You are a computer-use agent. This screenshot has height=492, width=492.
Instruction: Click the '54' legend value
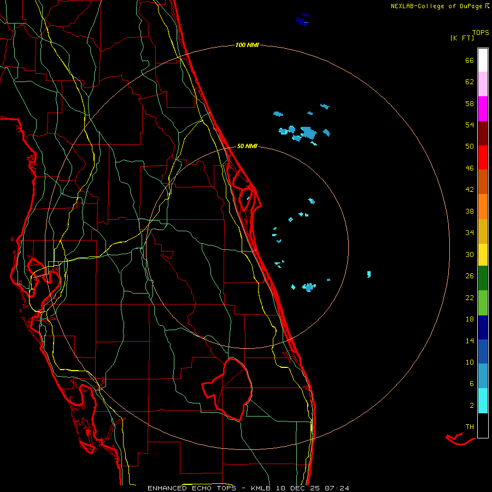coord(470,125)
